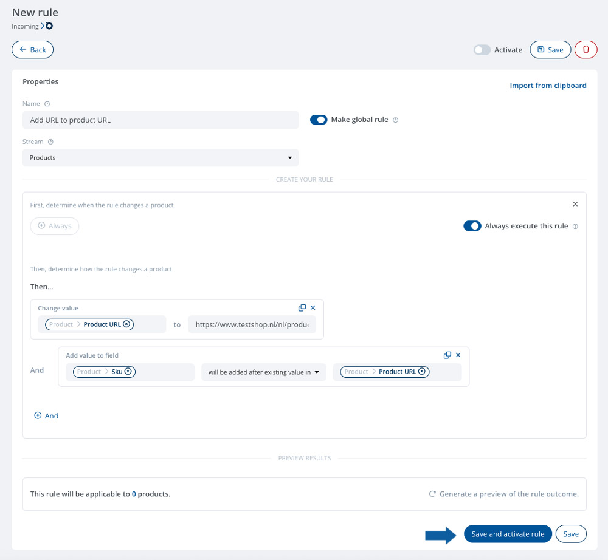The height and width of the screenshot is (560, 608).
Task: Click the Name help icon
Action: pyautogui.click(x=47, y=104)
